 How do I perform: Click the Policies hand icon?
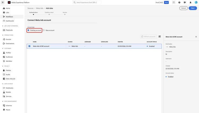(x=4, y=70)
